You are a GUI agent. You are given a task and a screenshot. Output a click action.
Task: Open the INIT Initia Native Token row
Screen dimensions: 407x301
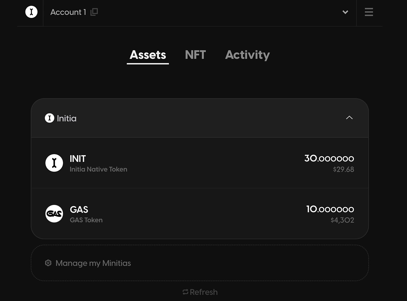point(200,163)
